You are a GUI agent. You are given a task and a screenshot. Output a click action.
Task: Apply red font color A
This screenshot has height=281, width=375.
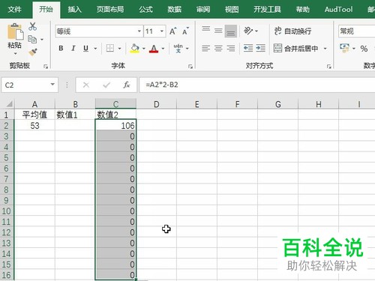154,48
